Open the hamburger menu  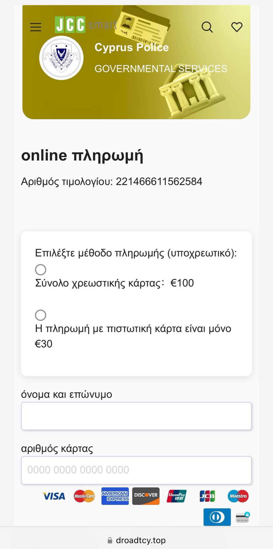[36, 27]
